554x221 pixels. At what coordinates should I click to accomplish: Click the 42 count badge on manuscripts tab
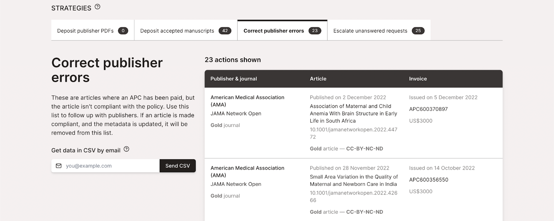[225, 31]
